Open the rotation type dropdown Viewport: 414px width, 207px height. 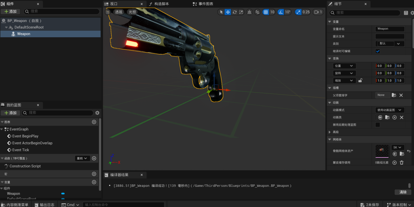click(x=344, y=73)
